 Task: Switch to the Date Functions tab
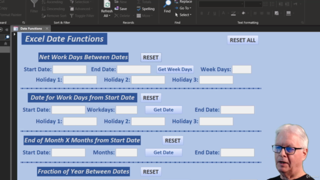[31, 28]
